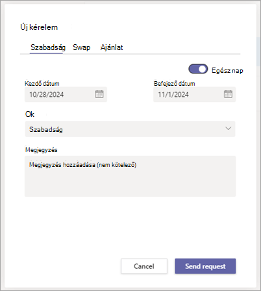Viewport: 261px width, 291px height.
Task: Switch to the Szabadság tab
Action: 48,47
